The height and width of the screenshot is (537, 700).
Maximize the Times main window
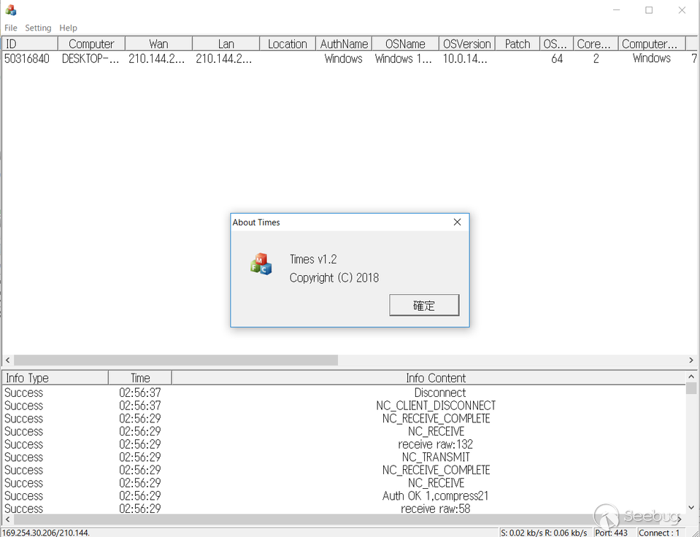pyautogui.click(x=649, y=9)
